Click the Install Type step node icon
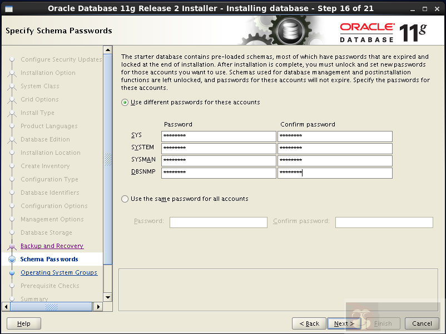Viewport: 446px width, 334px height. [12, 113]
